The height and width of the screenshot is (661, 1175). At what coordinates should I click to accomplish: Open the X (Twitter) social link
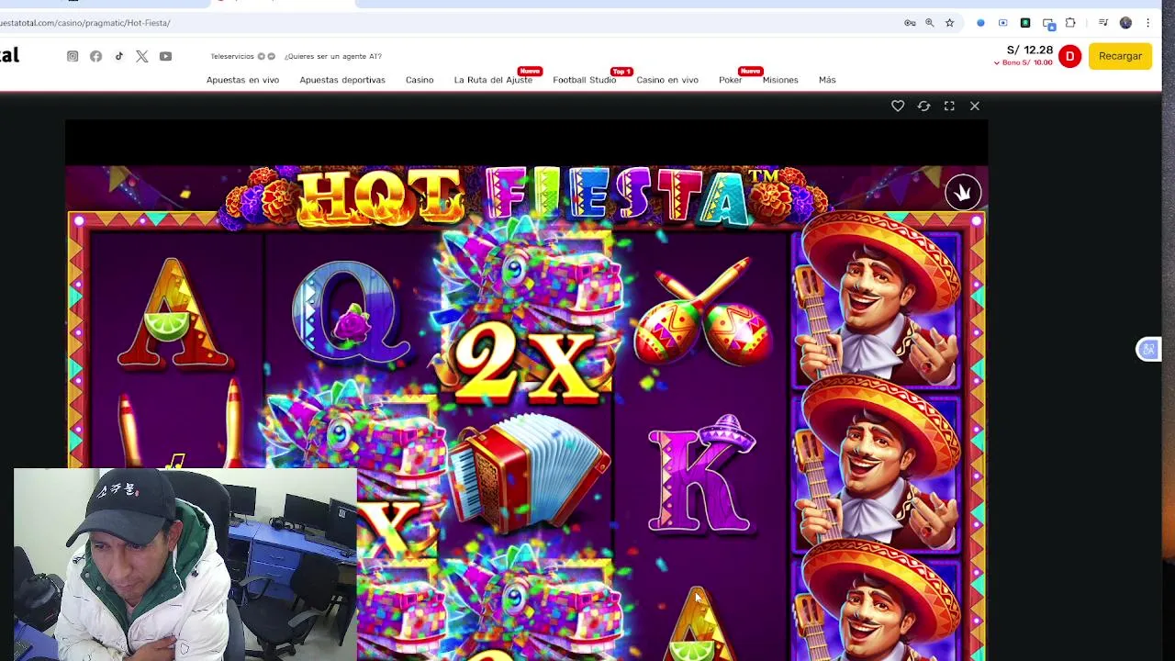coord(142,56)
